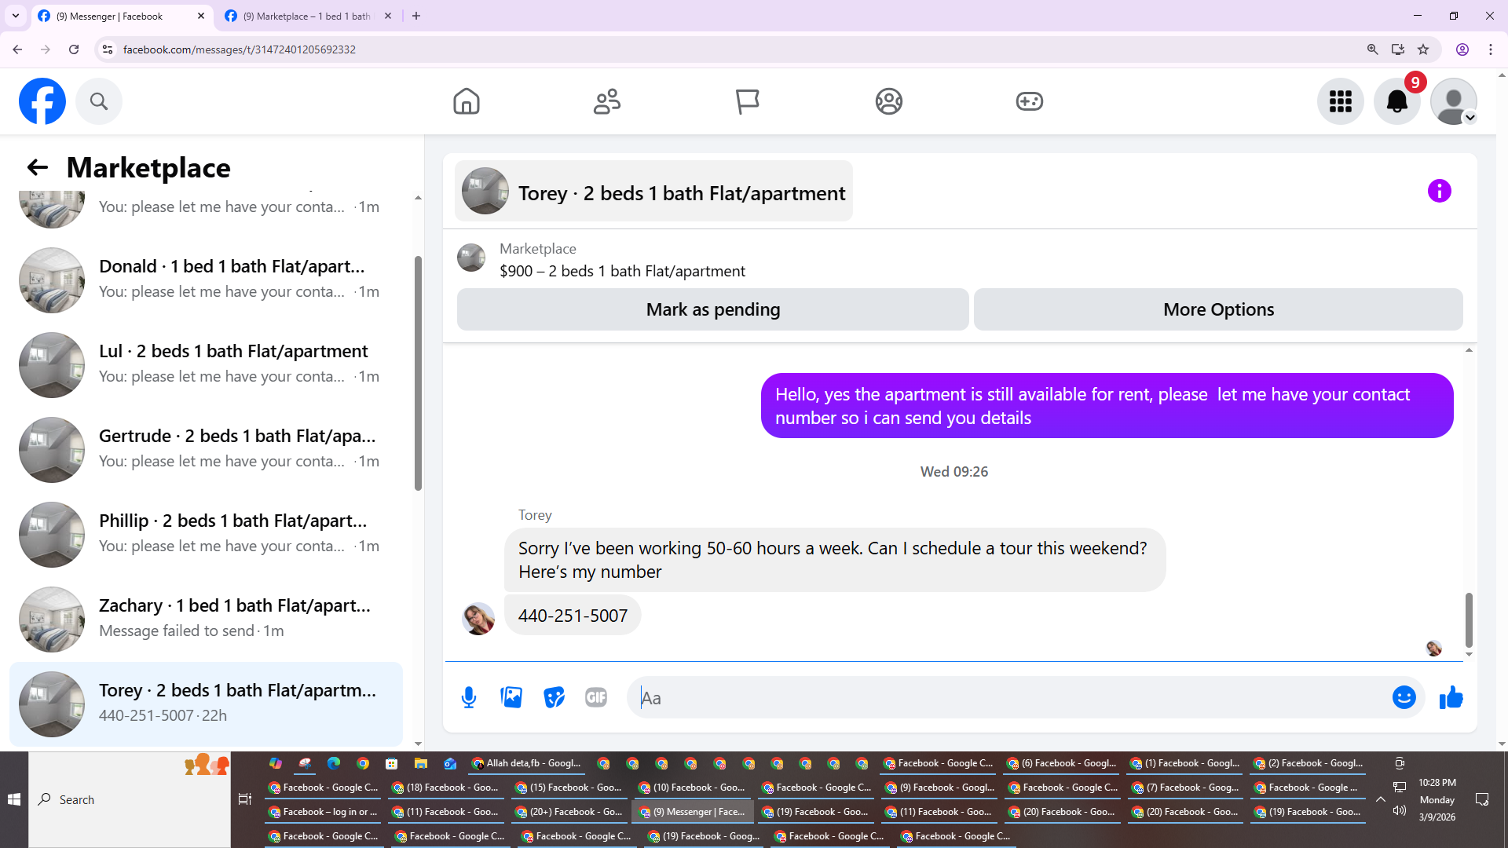Open the GIF picker
The image size is (1508, 848).
coord(596,697)
